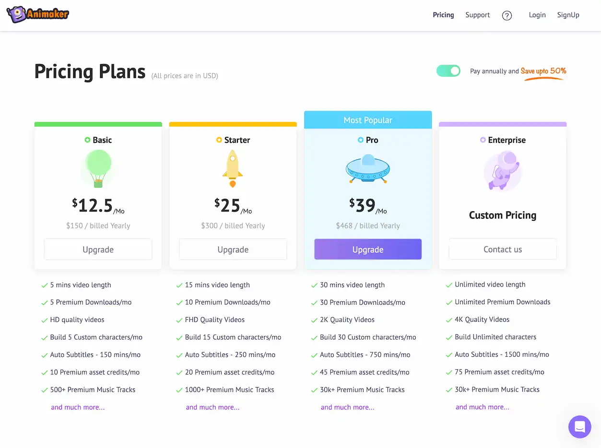
Task: Open the chat support bubble
Action: click(579, 426)
